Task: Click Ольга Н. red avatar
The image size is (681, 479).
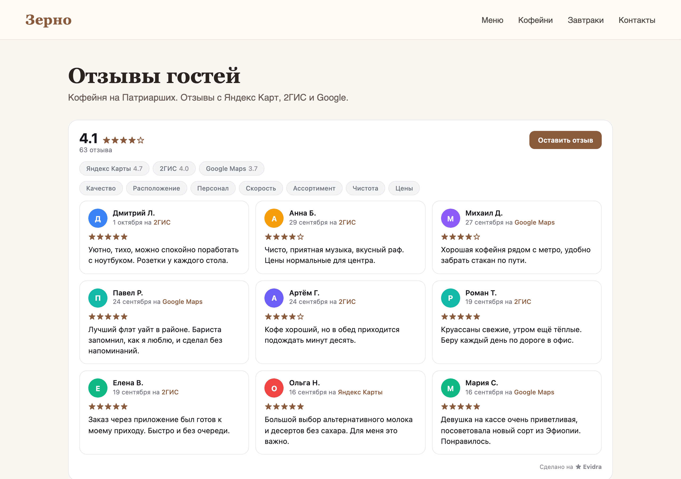Action: coord(274,388)
